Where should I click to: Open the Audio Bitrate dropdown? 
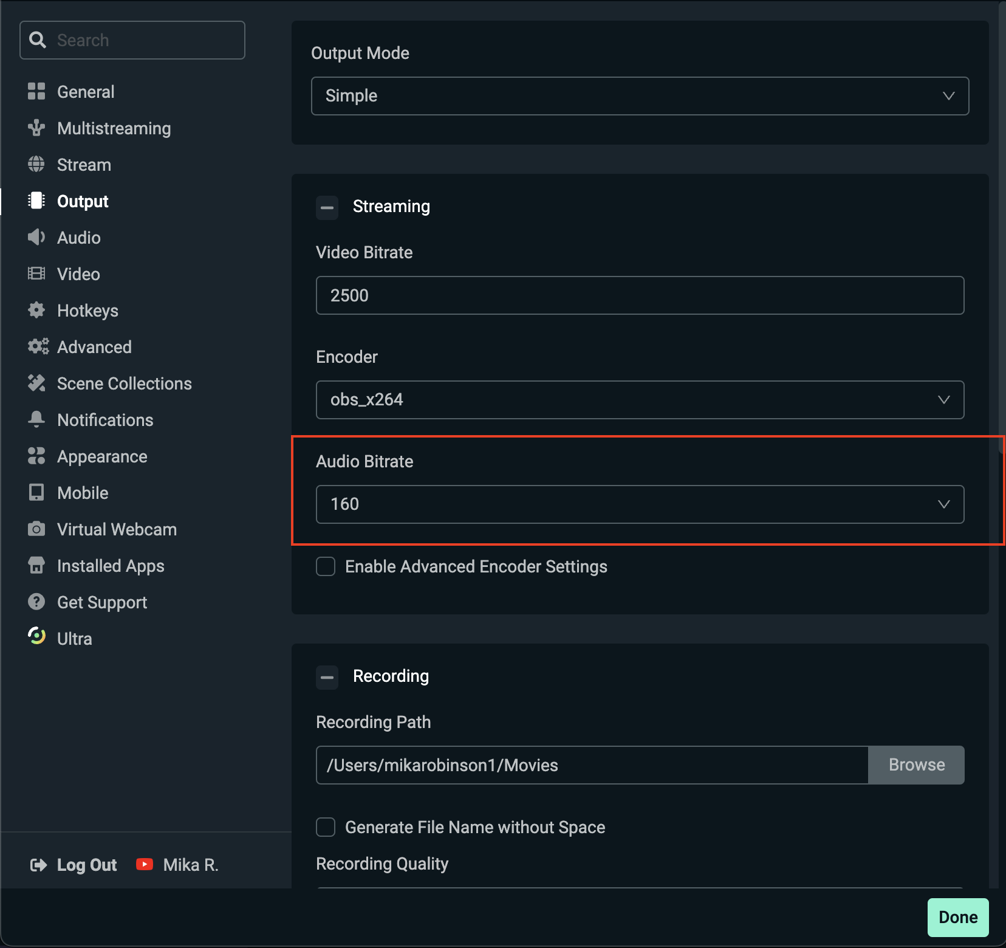[x=640, y=504]
